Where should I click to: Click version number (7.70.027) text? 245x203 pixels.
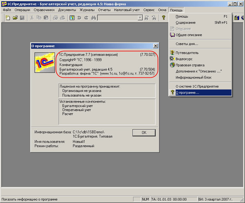click(148, 55)
